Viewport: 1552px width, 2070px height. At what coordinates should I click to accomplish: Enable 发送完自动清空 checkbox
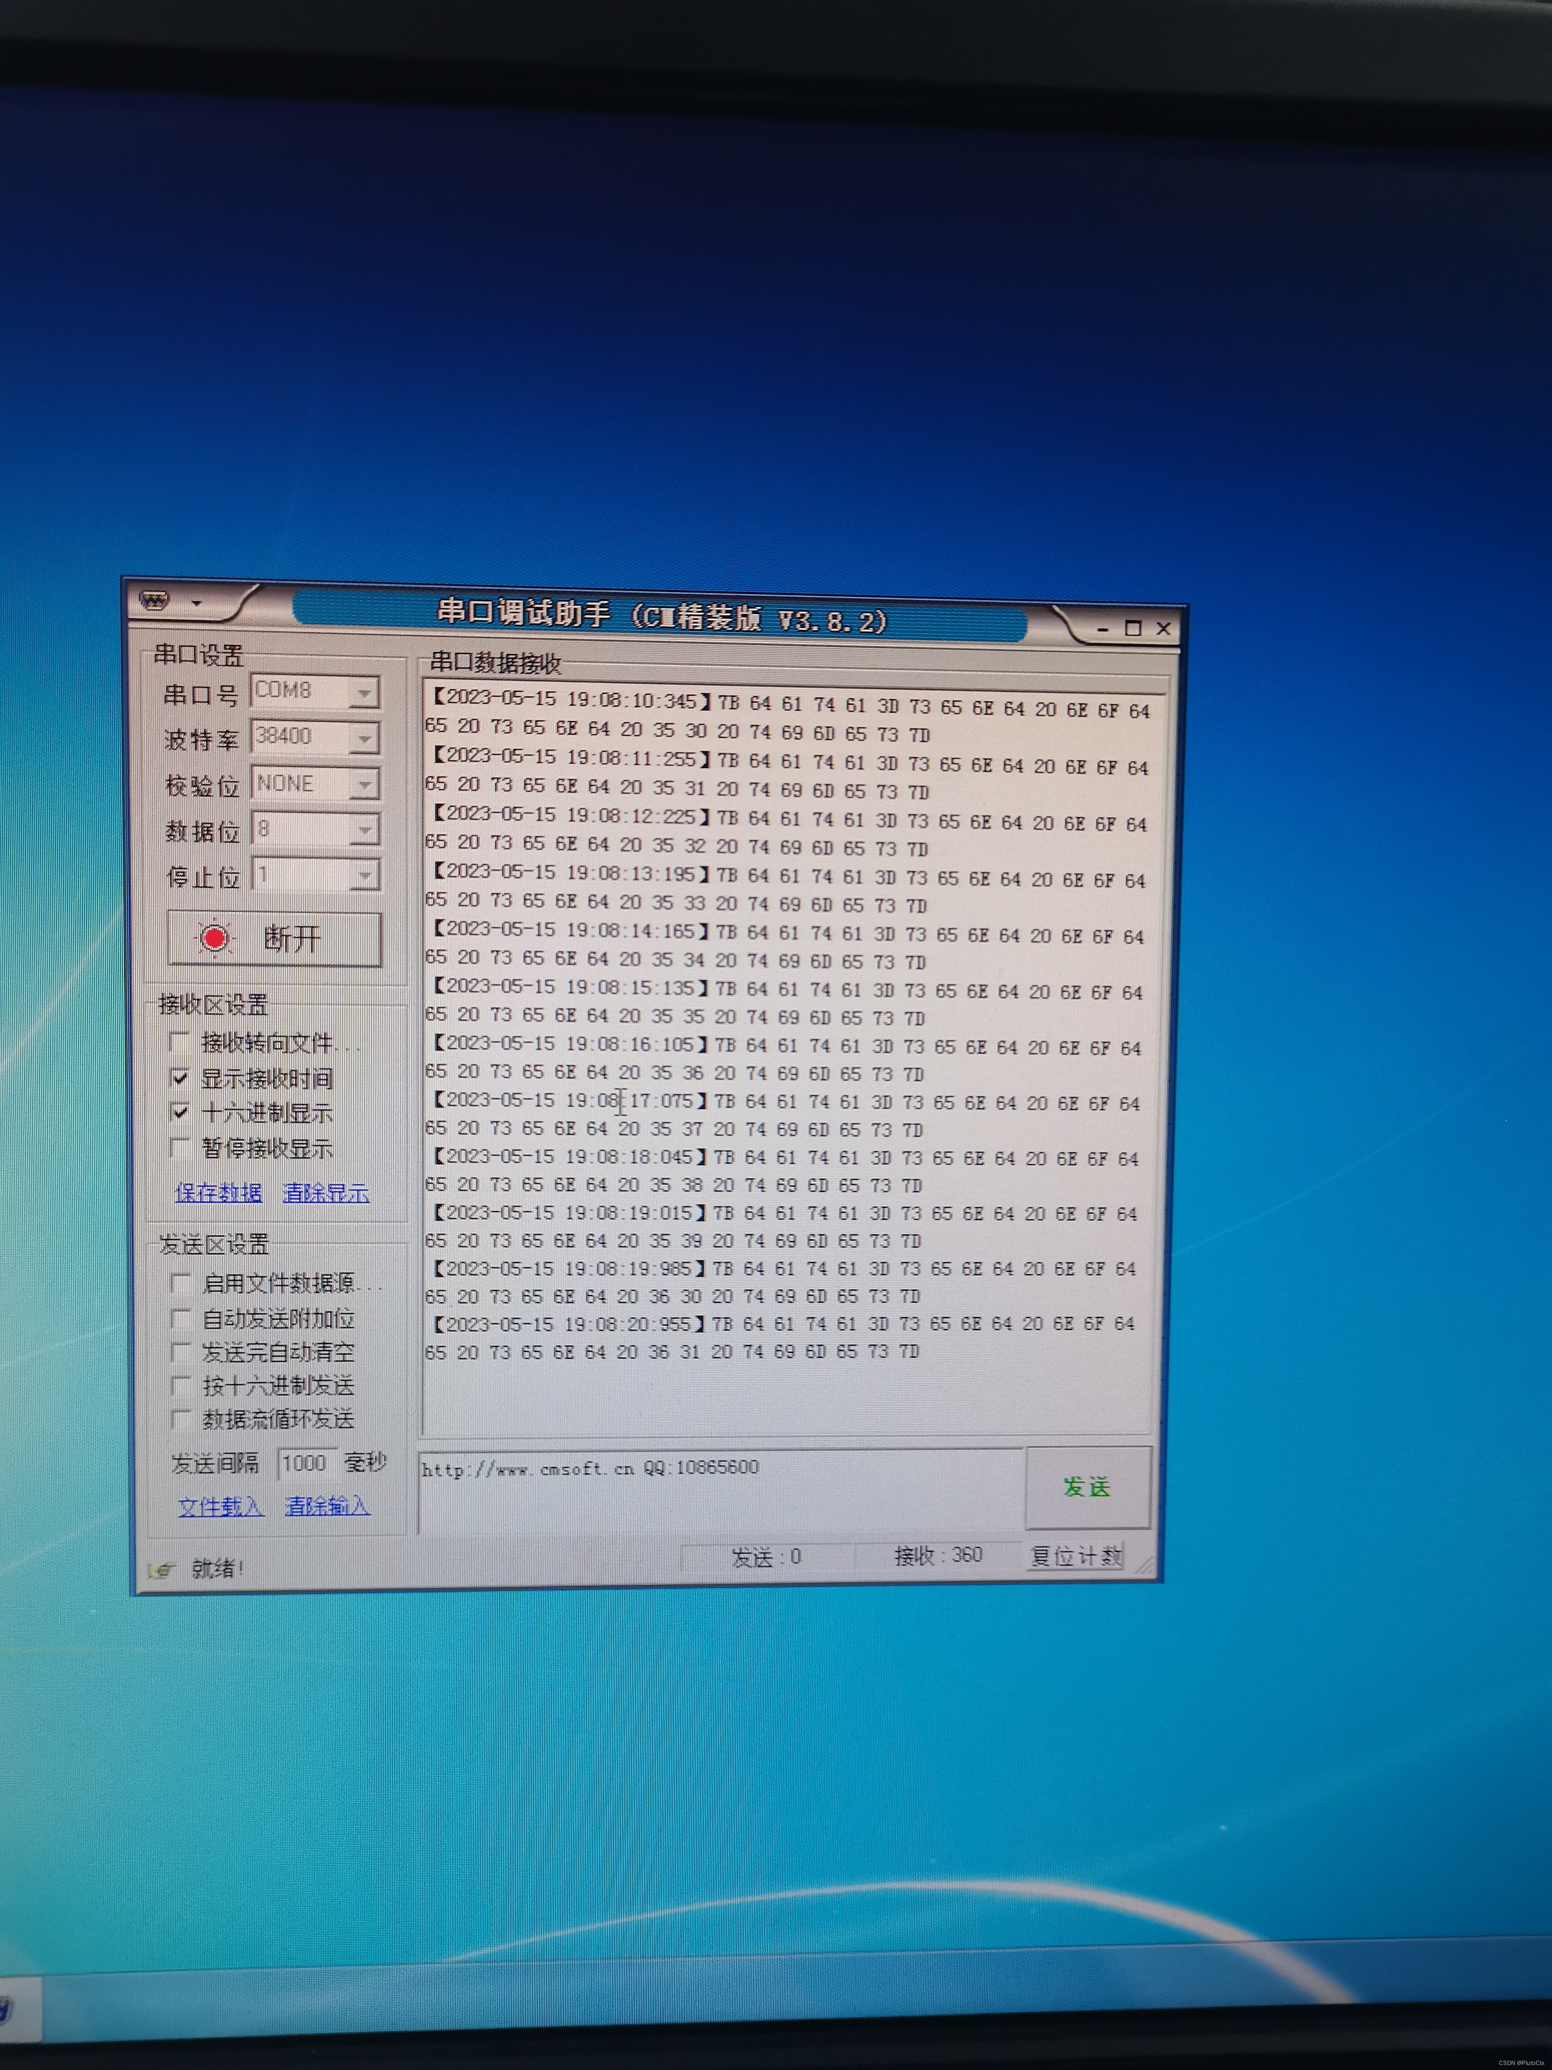point(181,1351)
